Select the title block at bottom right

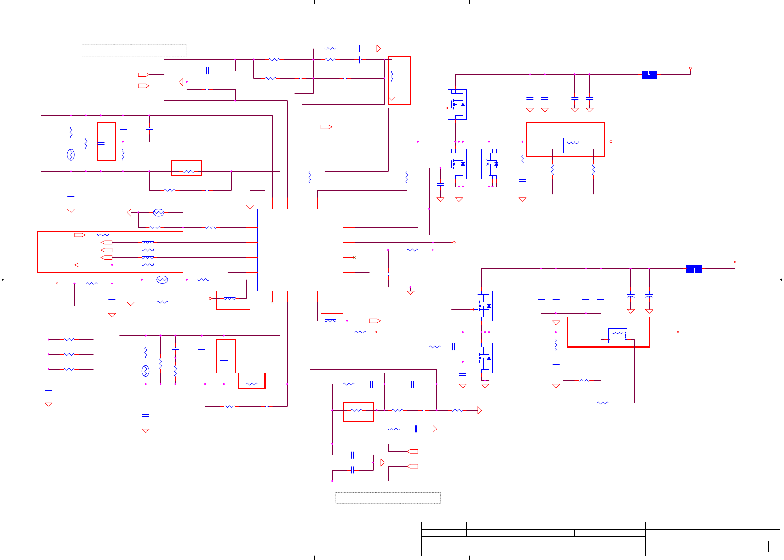[x=600, y=539]
